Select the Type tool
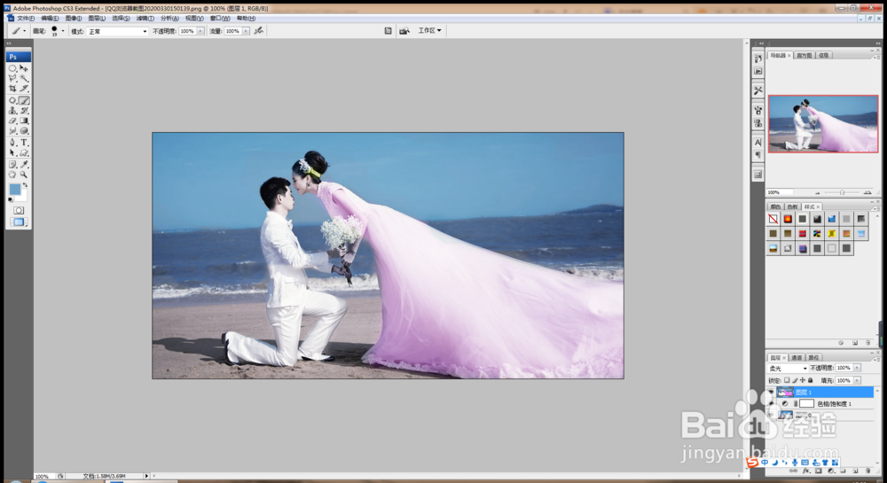Image resolution: width=887 pixels, height=483 pixels. pos(24,143)
